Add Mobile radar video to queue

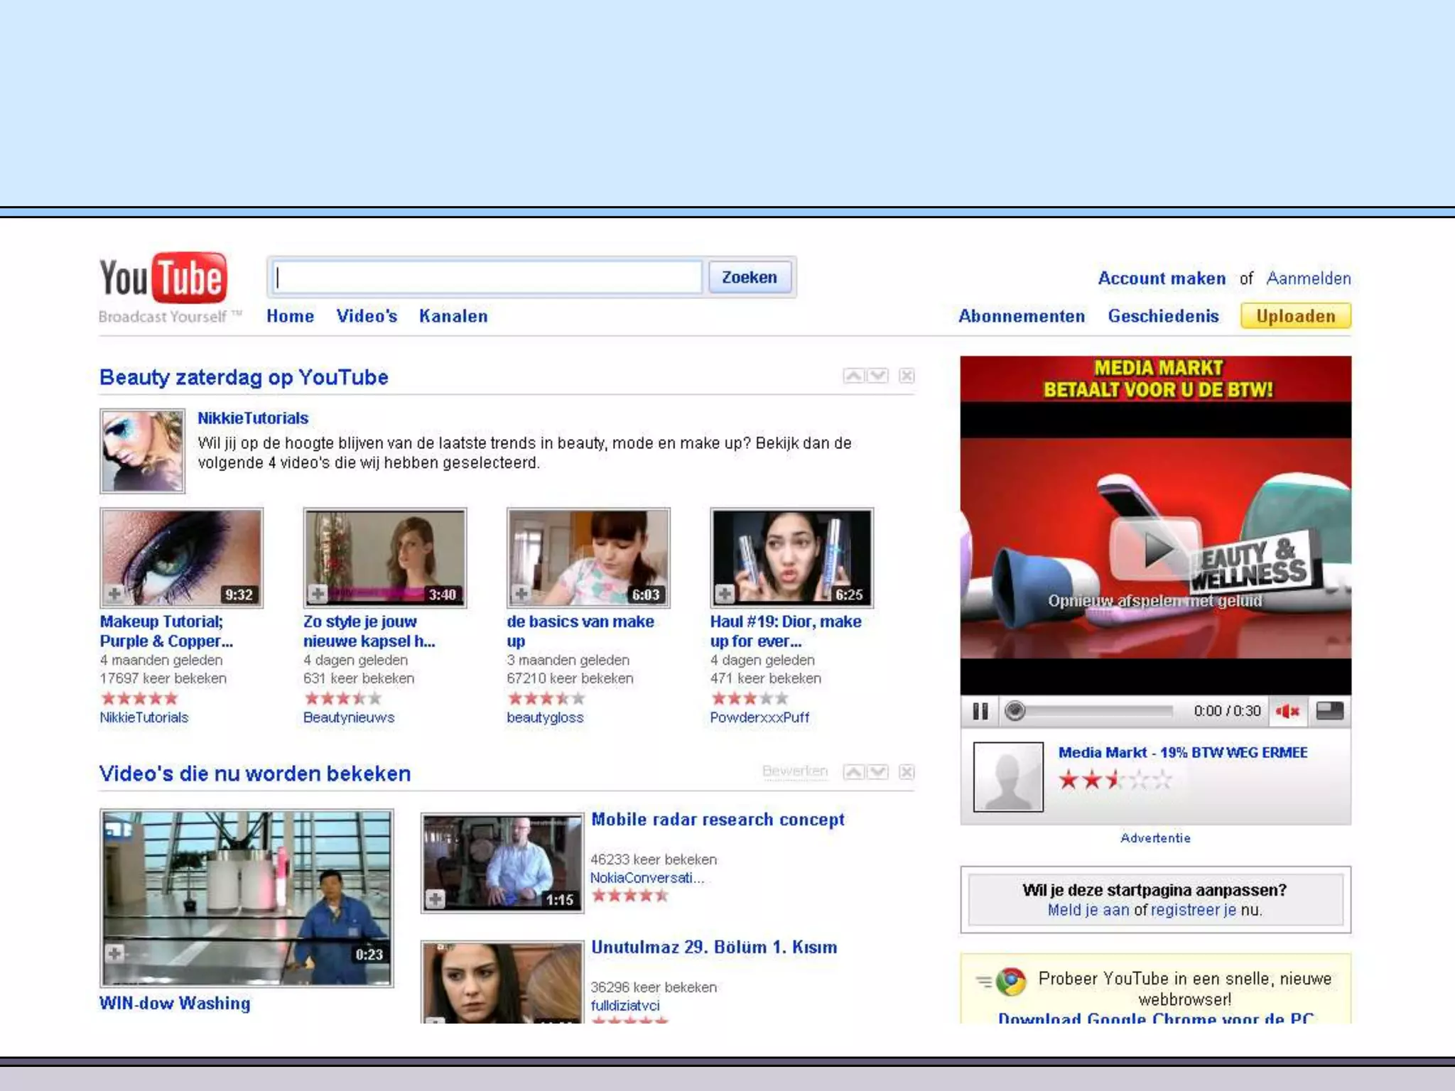click(436, 900)
